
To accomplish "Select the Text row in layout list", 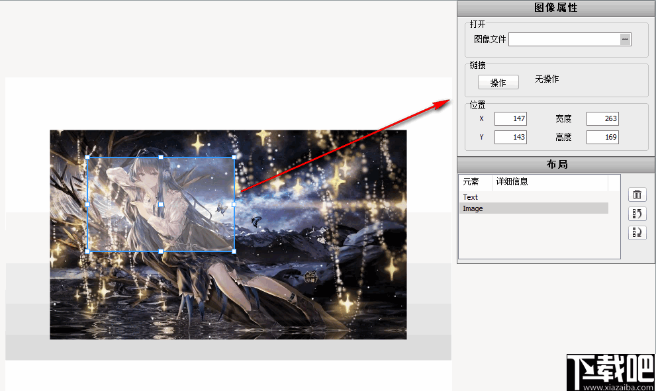I will [534, 197].
